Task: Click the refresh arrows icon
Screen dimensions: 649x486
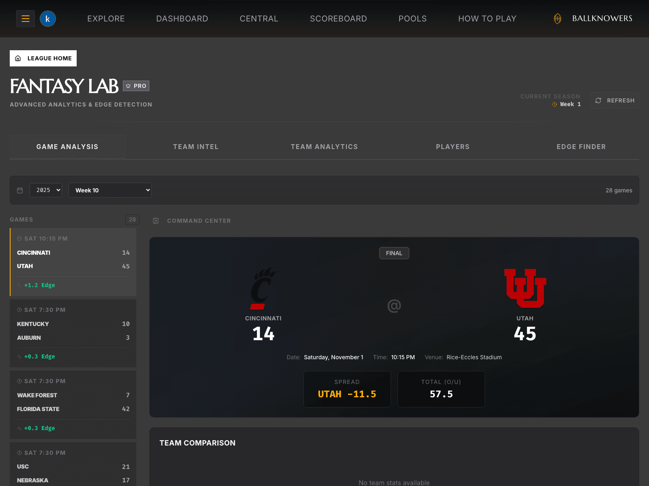Action: pyautogui.click(x=598, y=100)
